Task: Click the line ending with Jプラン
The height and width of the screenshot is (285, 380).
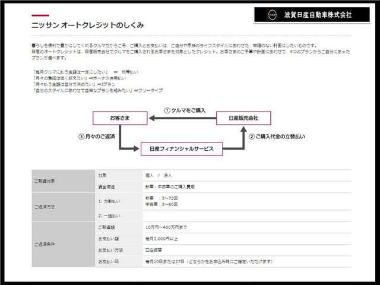Action: [74, 84]
